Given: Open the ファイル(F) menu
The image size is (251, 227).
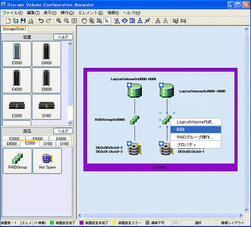Looking at the screenshot, I should 12,13.
